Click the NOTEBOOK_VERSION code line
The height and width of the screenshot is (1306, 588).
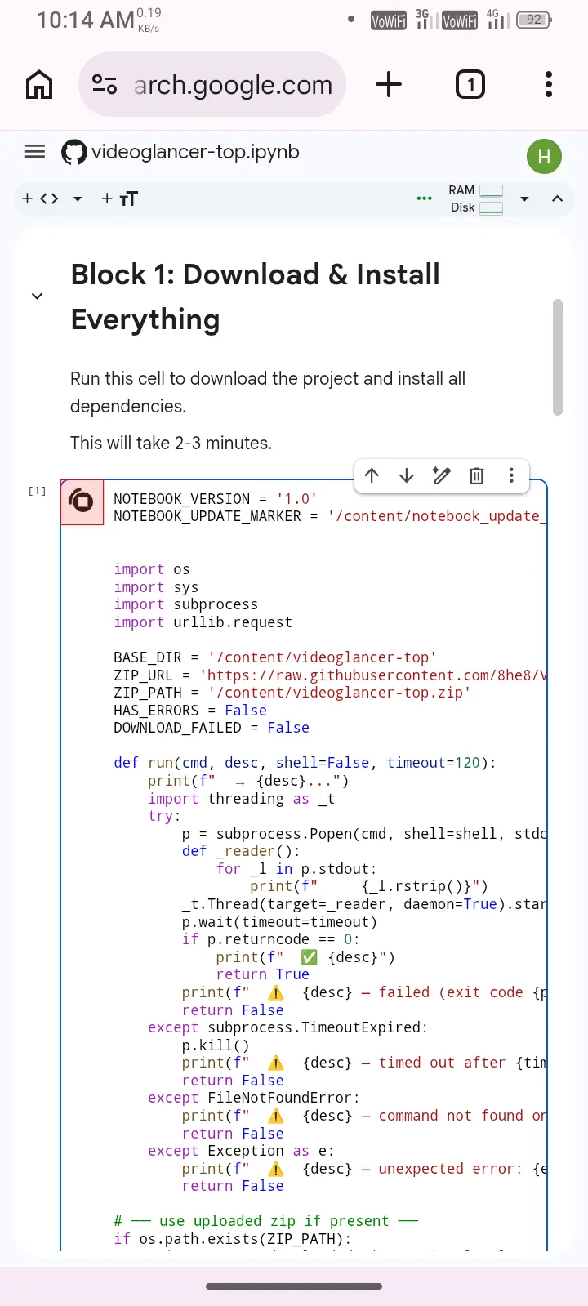(x=215, y=499)
